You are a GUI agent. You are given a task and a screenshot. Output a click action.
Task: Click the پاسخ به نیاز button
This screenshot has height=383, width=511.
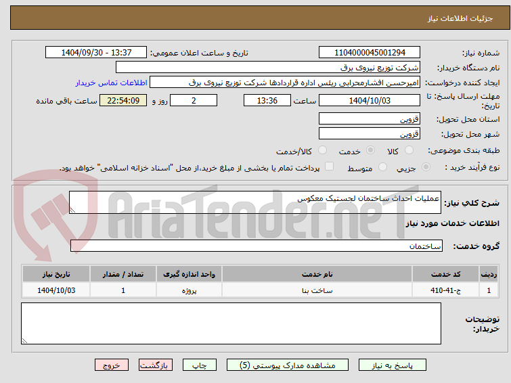393,365
